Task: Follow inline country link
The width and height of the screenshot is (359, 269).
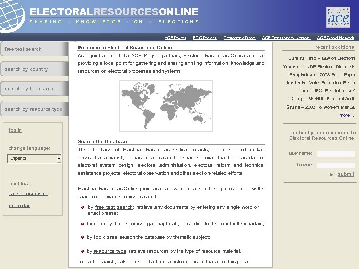Action: 103,224
